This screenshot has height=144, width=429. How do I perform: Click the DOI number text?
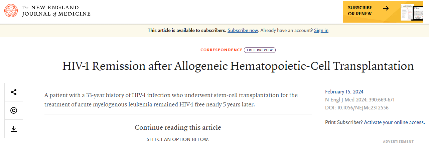tap(356, 108)
